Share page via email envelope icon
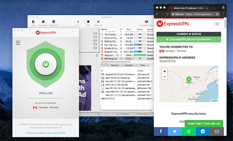 click(x=217, y=131)
